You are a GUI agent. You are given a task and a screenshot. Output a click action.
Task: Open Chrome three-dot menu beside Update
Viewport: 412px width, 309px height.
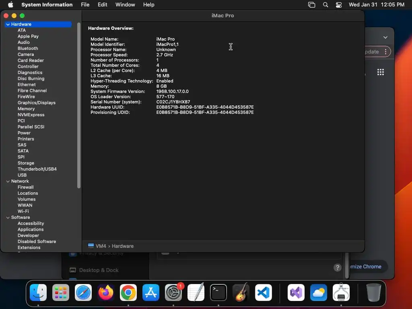click(385, 51)
